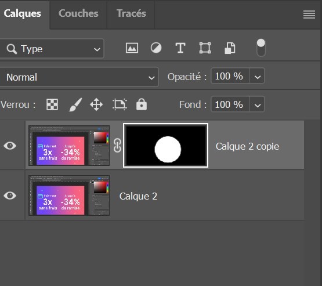Open the layers panel hamburger menu

[309, 15]
